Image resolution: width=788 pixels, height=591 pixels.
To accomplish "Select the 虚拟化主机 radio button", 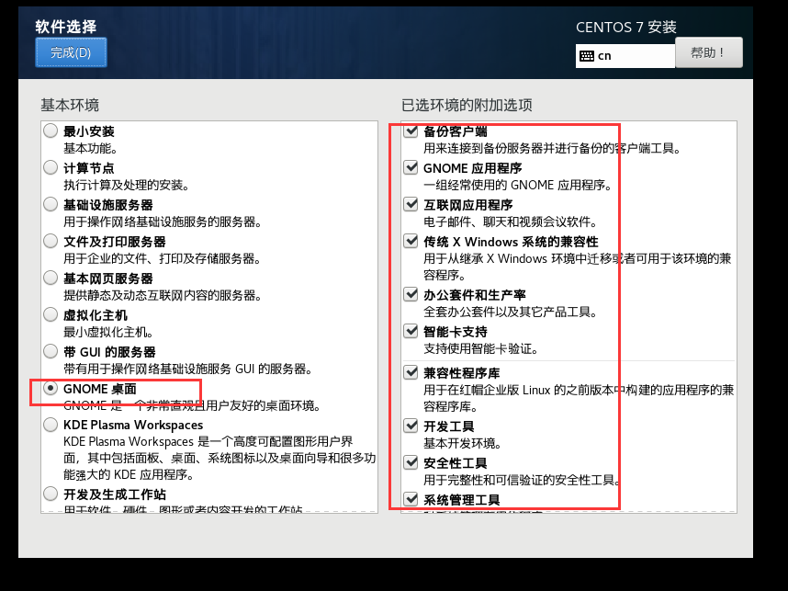I will 51,314.
